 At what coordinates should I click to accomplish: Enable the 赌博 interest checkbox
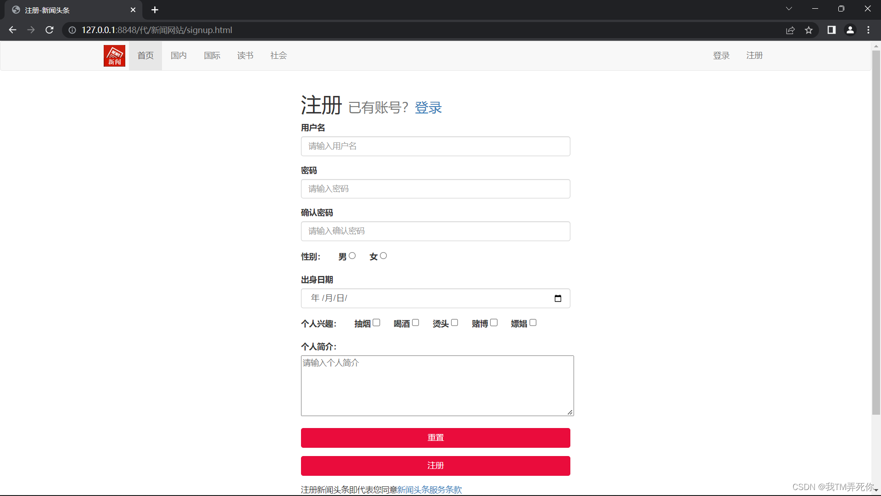(494, 322)
